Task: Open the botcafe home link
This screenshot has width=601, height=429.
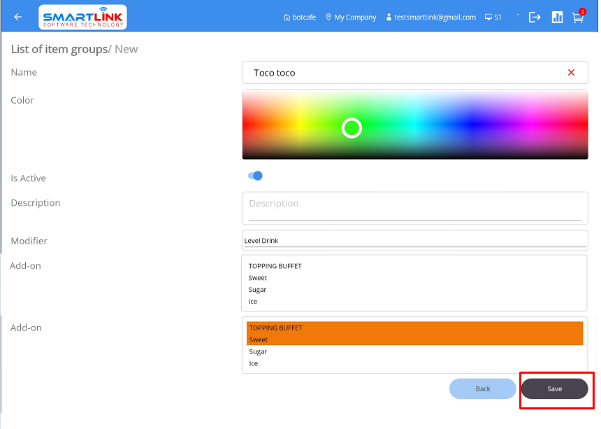Action: click(299, 17)
